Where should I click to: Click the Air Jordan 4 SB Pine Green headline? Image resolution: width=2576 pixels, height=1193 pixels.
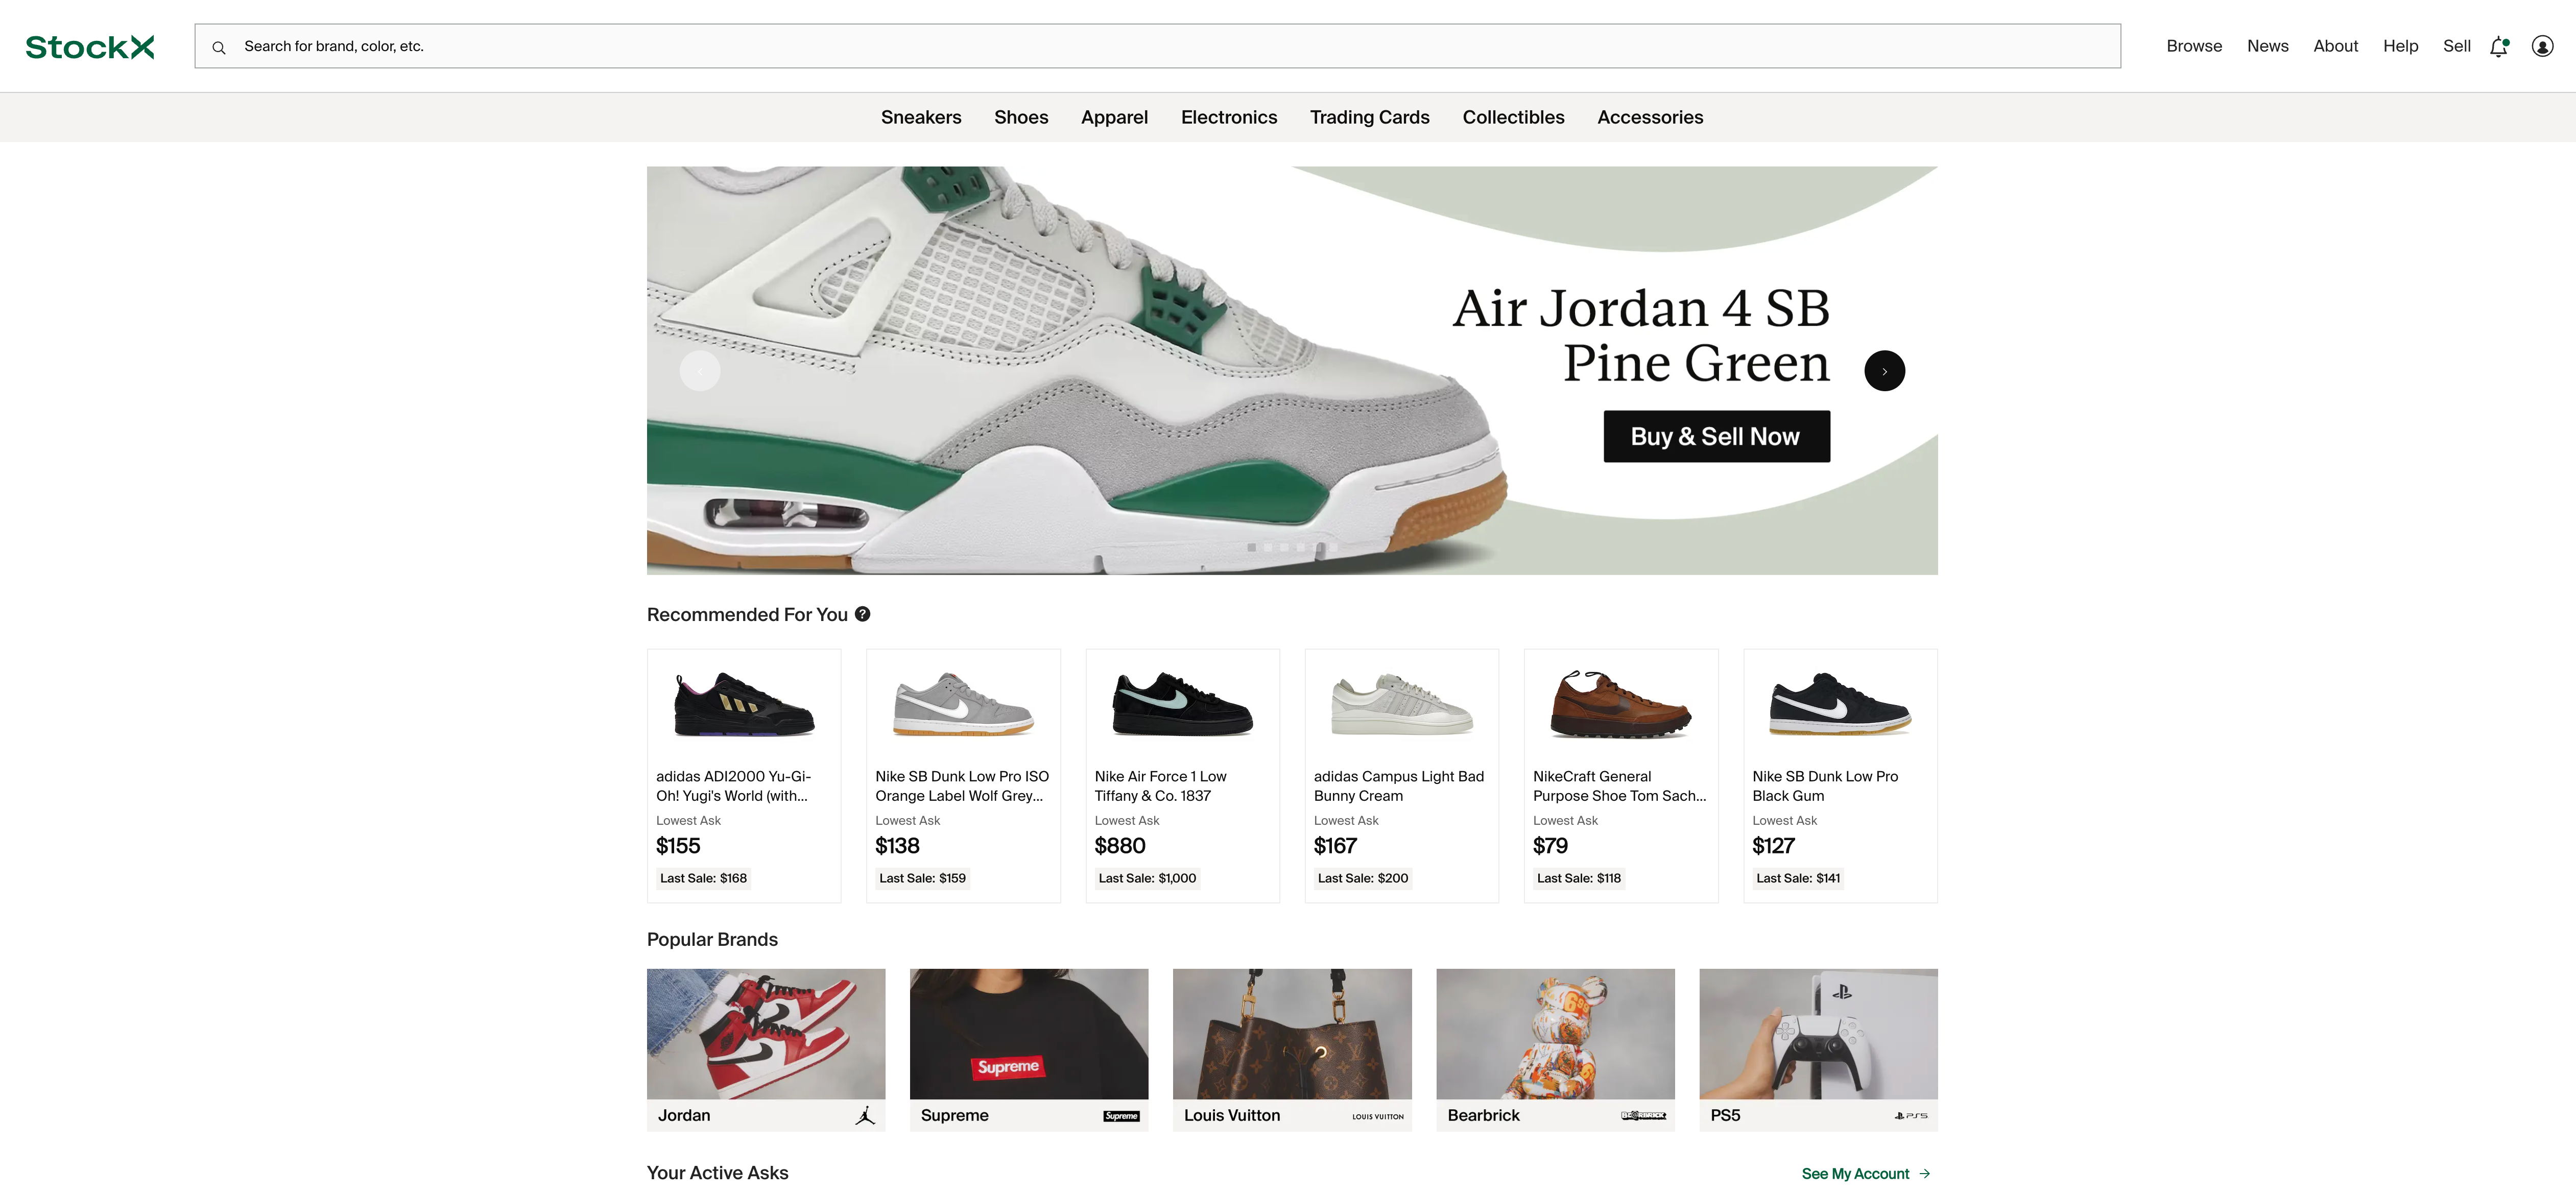click(1641, 335)
